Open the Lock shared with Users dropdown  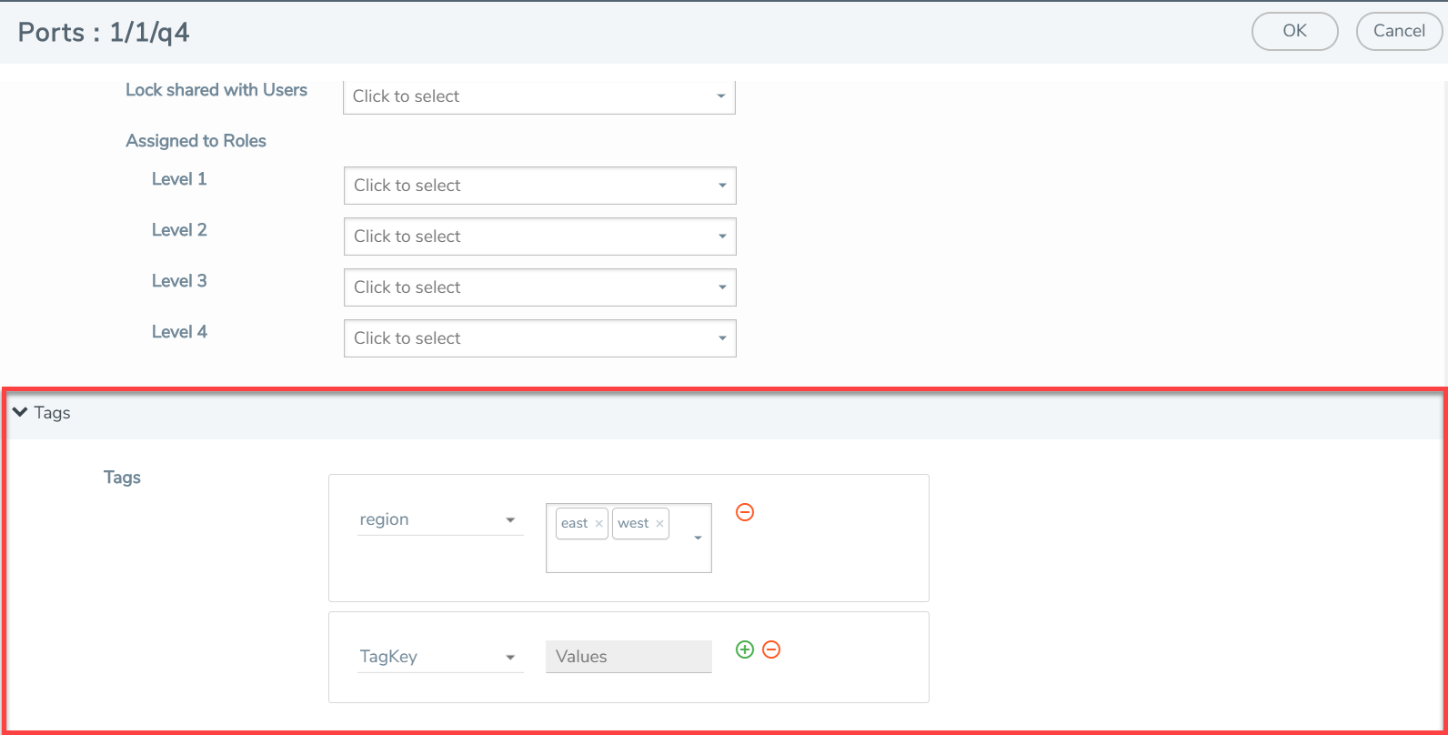pos(538,96)
